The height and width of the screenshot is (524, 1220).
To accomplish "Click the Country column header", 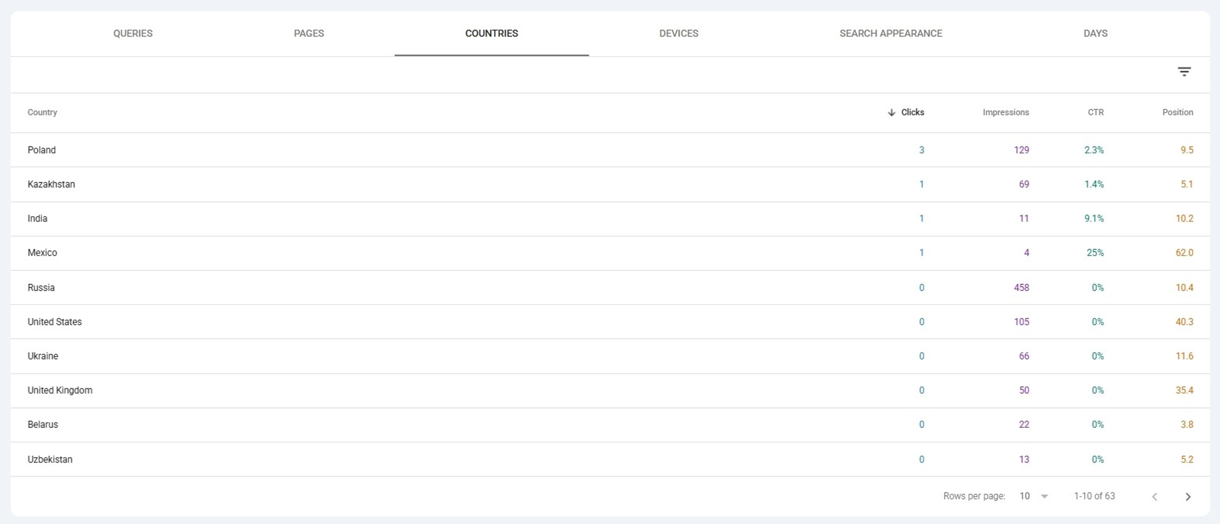I will coord(42,112).
